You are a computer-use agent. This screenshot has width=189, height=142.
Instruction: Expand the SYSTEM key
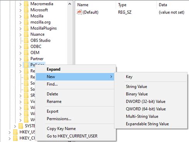(15, 126)
